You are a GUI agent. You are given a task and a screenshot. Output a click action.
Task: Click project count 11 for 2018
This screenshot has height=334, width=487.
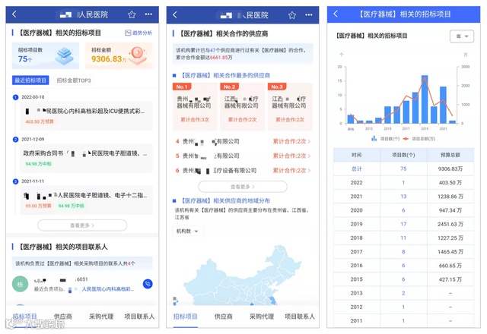403,238
